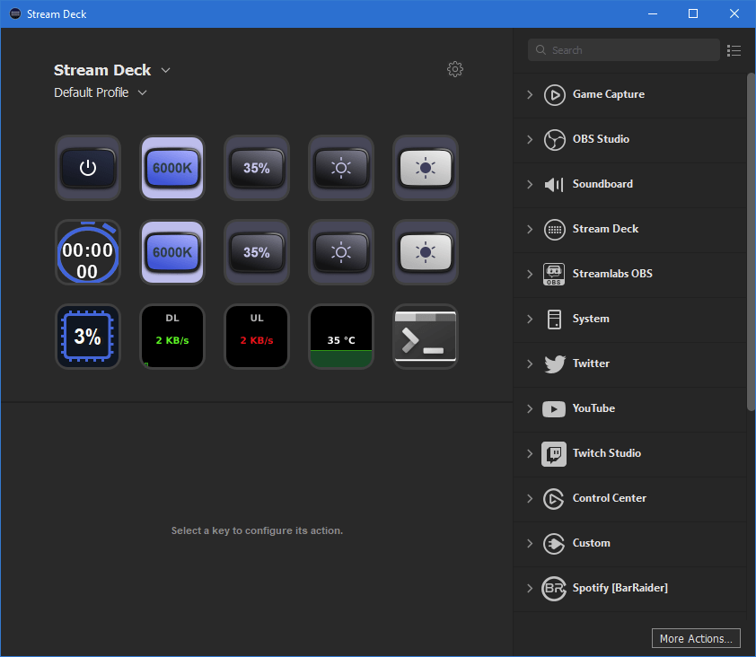Click the Twitter bird icon
The width and height of the screenshot is (756, 657).
(555, 364)
